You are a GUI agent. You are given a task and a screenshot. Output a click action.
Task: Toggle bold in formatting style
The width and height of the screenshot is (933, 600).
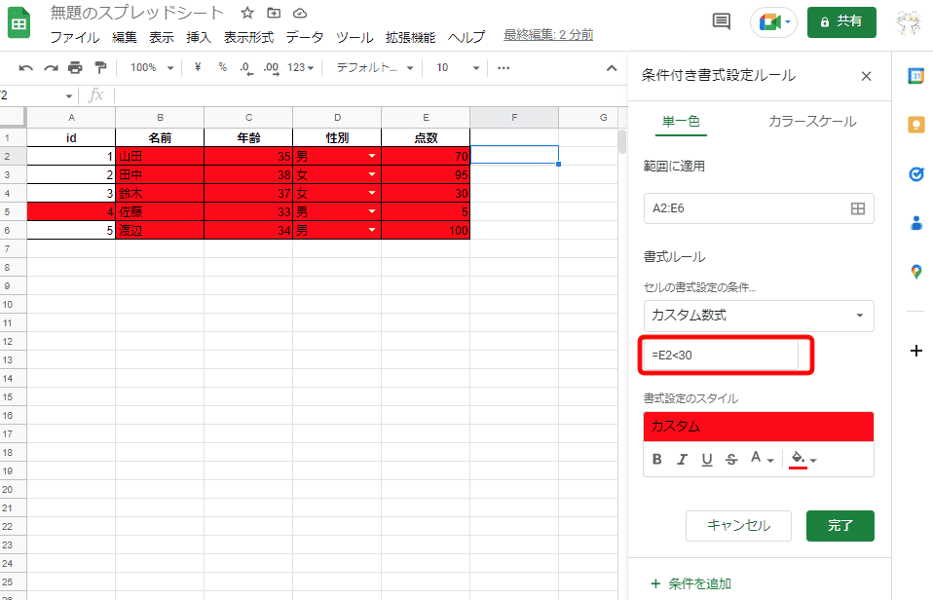pos(657,460)
